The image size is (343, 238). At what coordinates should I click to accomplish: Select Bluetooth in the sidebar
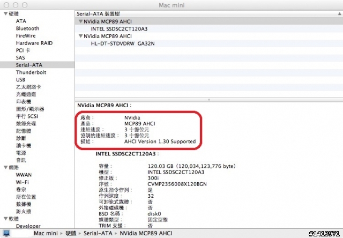point(27,28)
